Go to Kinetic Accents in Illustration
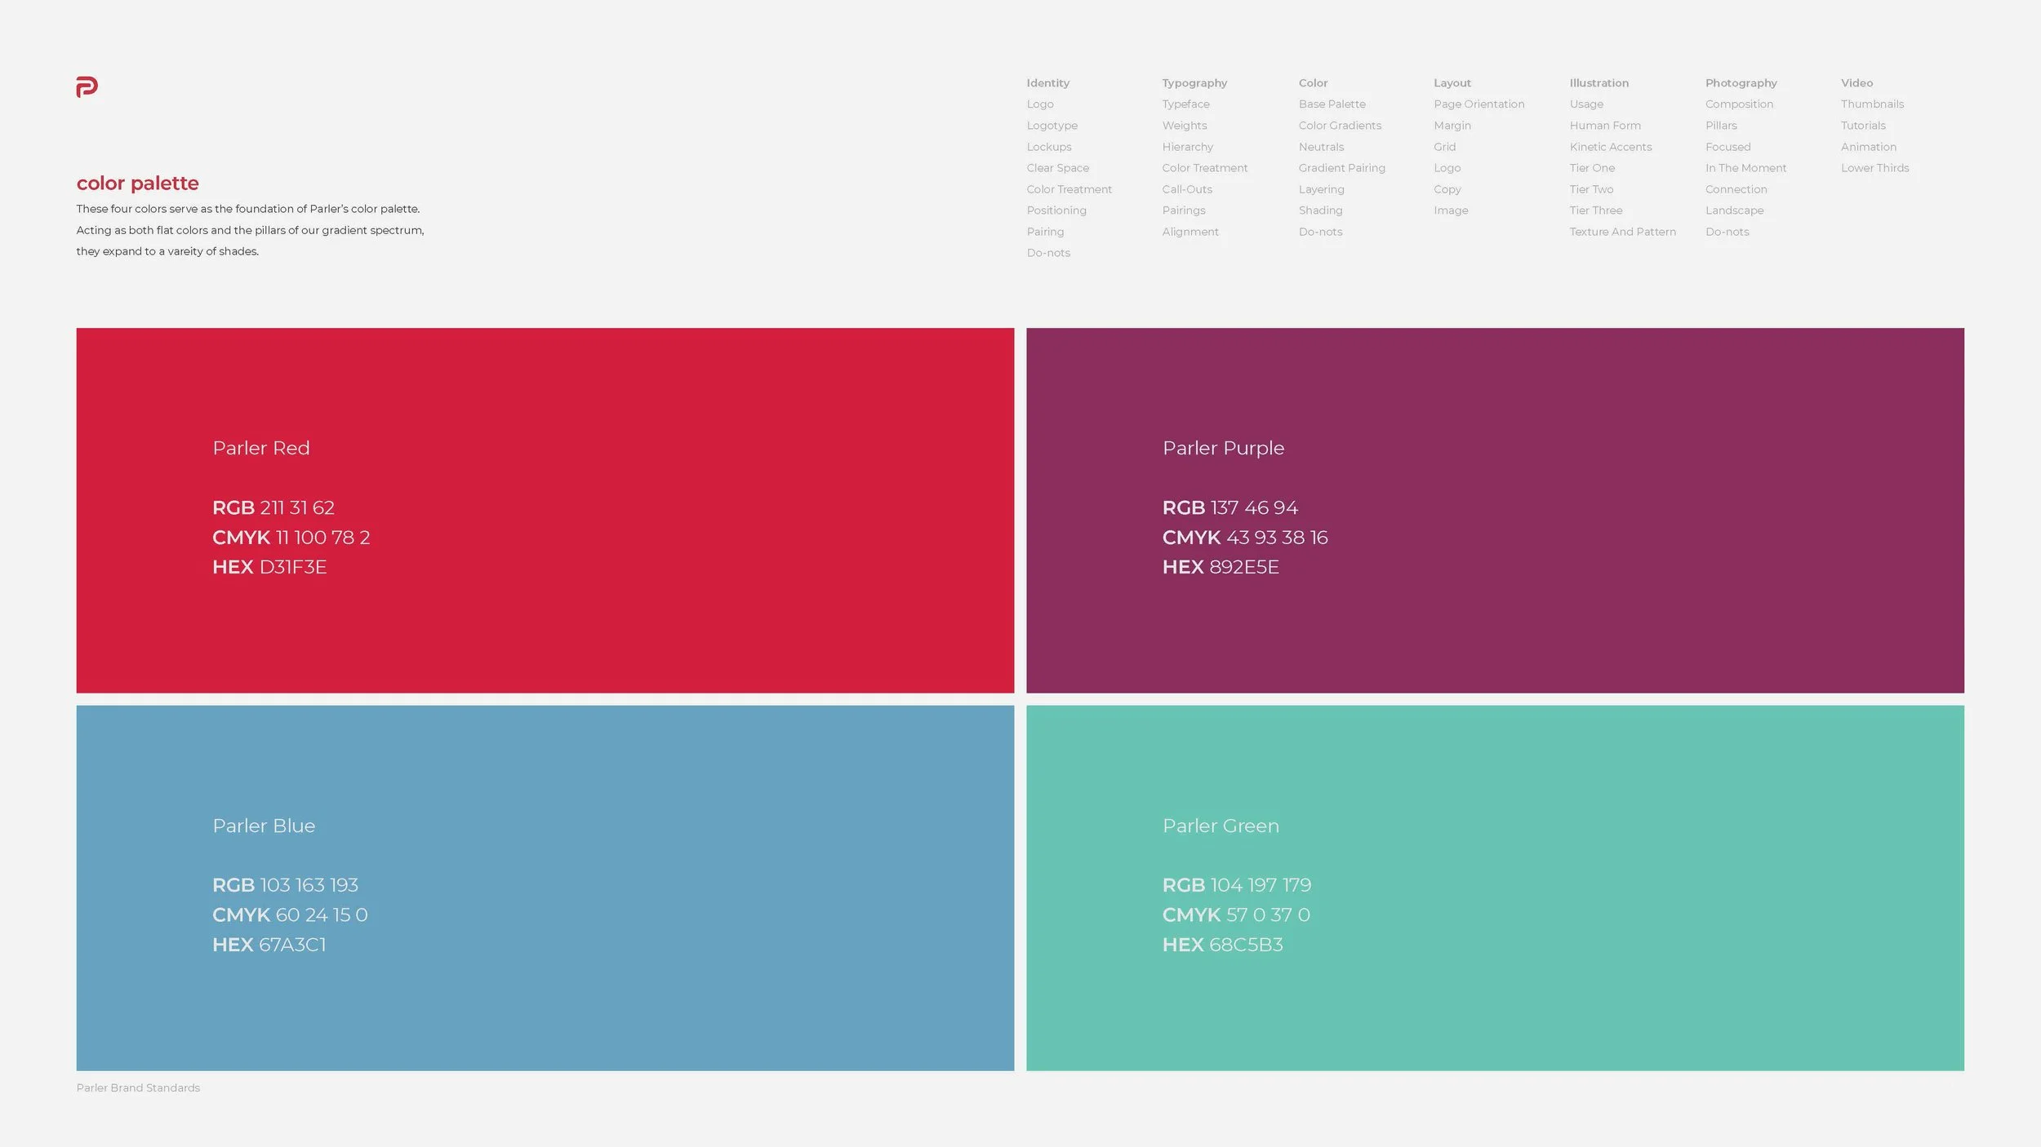 (x=1610, y=147)
